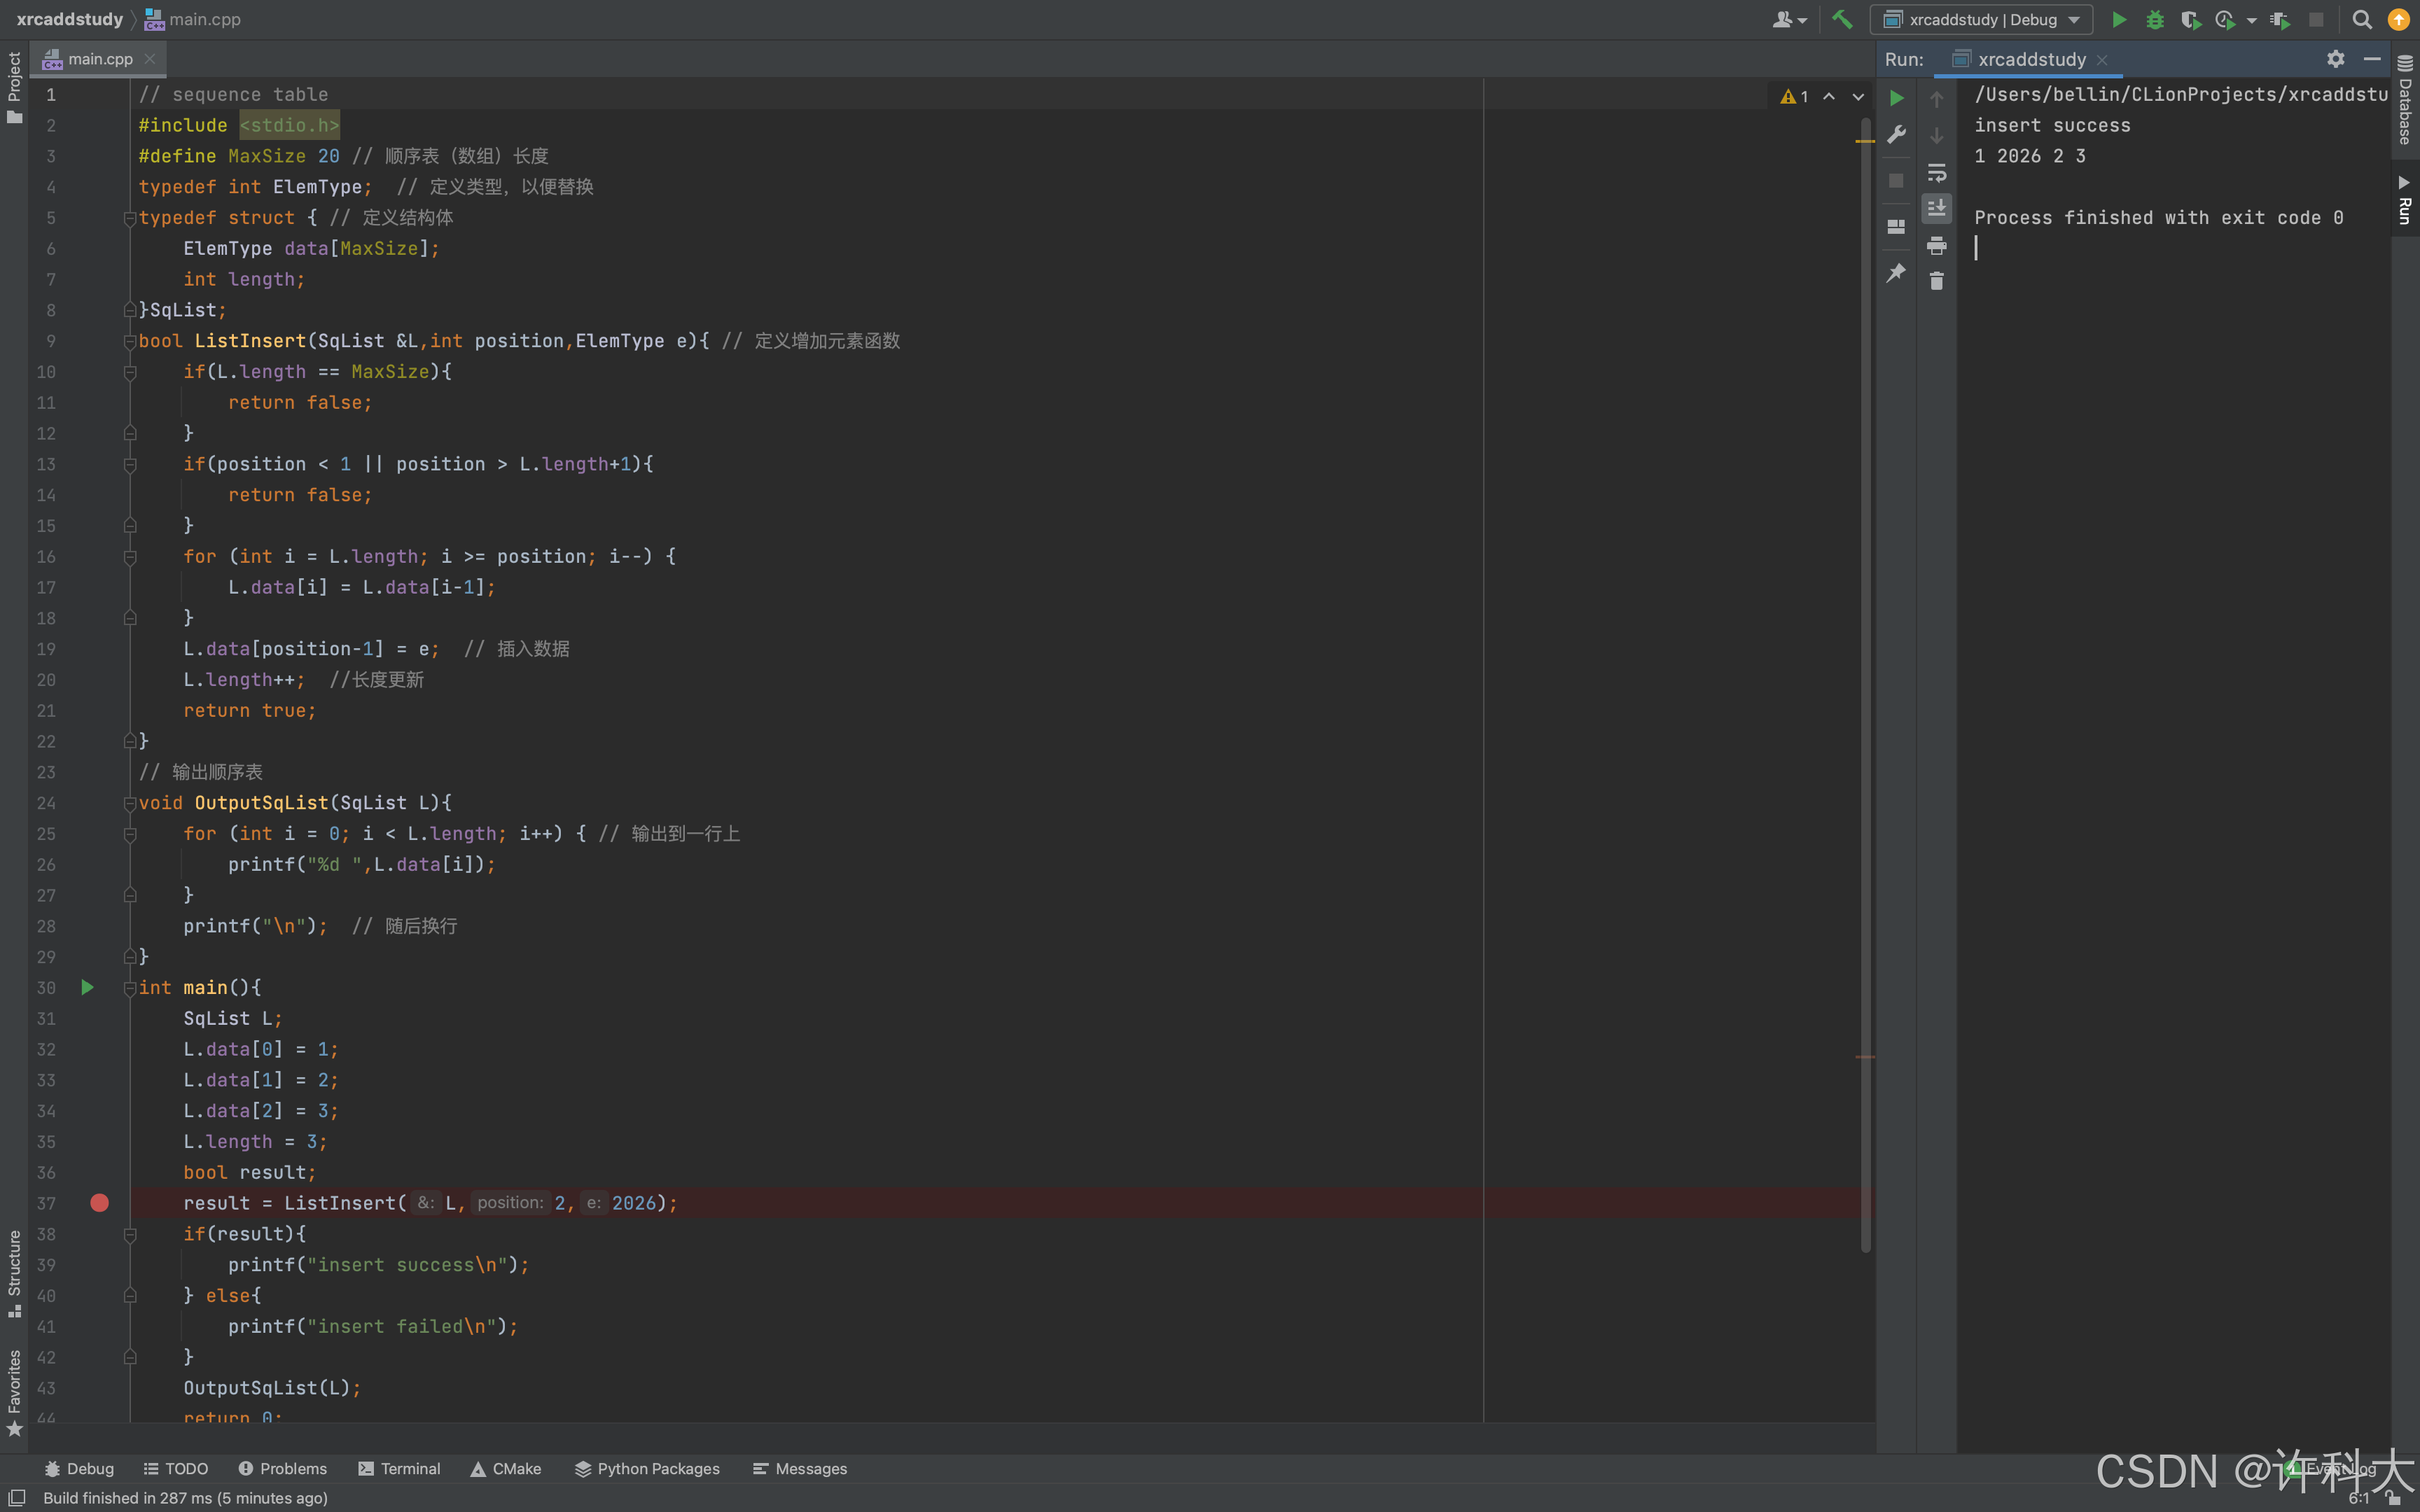Click the run gutter arrow beside main()
This screenshot has height=1512, width=2420.
[x=87, y=988]
